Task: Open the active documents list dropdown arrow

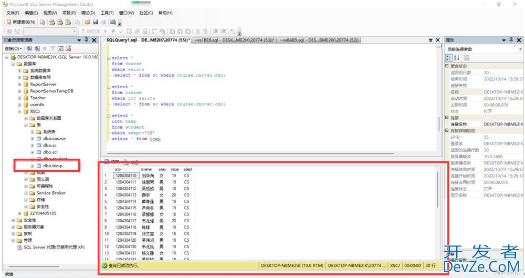Action: (430, 40)
